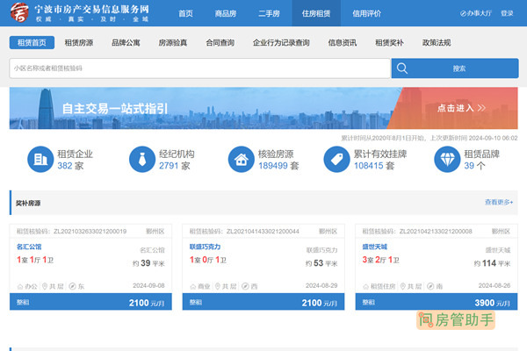Switch to the 合同查询 sub-tab
Viewport: 527px width, 351px height.
click(220, 43)
